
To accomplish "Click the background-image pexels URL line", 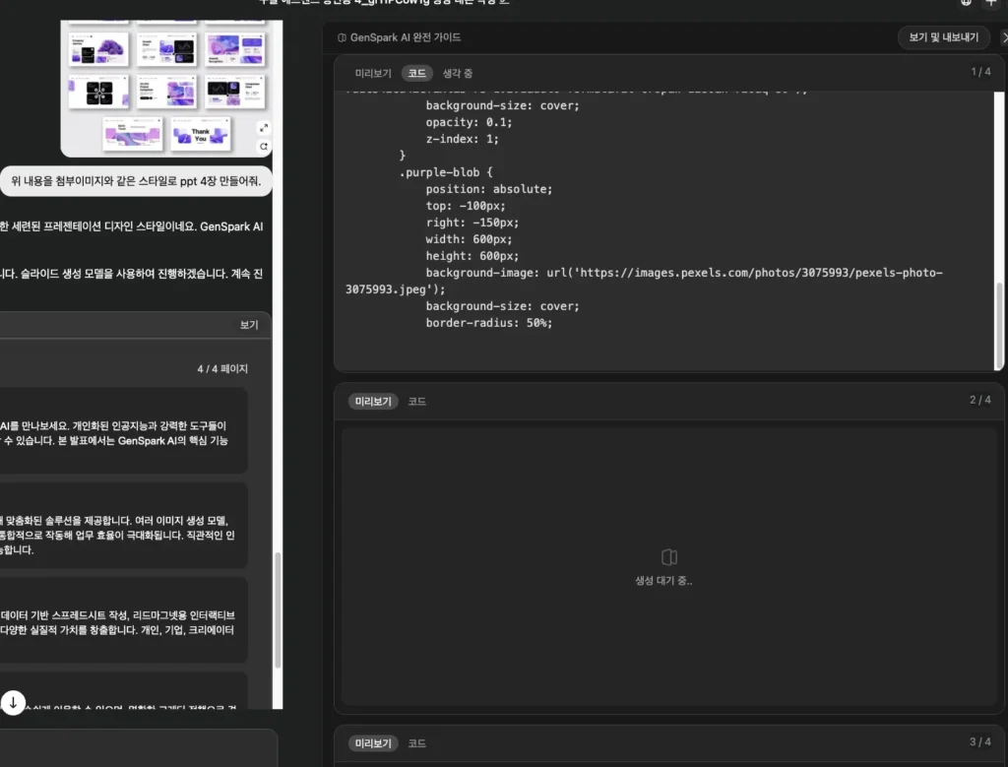I will tap(684, 273).
